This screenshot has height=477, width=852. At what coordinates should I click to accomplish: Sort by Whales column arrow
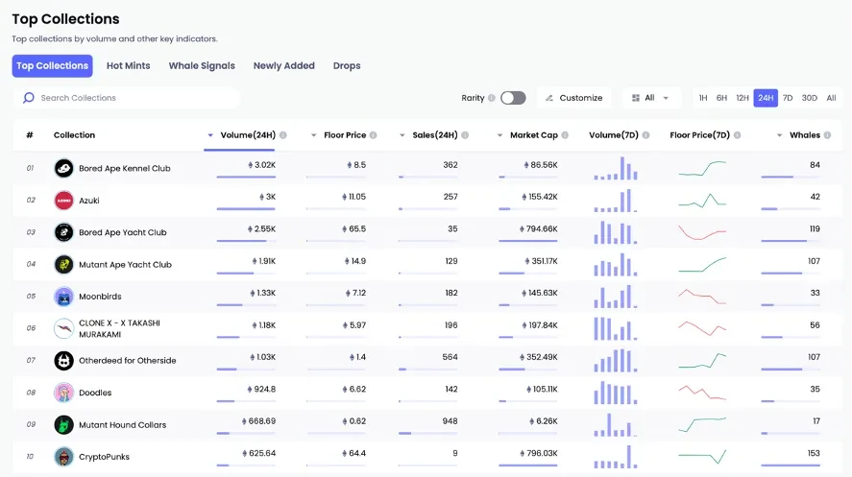tap(780, 135)
